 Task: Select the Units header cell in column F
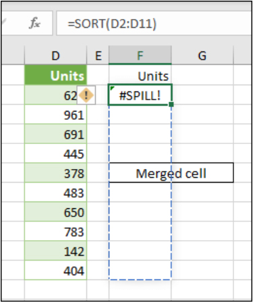[x=140, y=75]
